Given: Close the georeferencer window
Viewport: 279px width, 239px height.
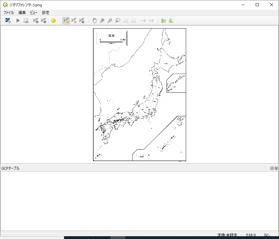Looking at the screenshot, I should (271, 5).
